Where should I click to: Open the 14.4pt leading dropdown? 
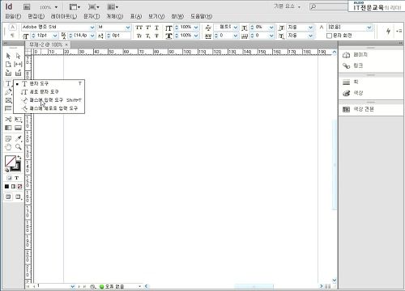[92, 36]
